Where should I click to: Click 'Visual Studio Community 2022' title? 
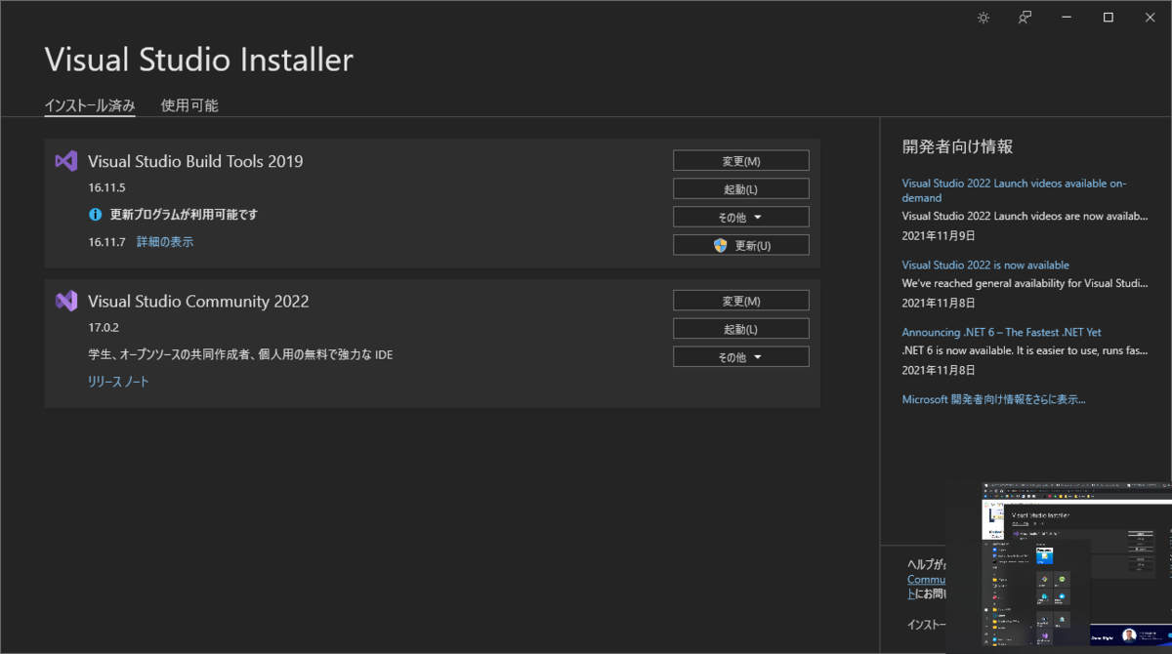[x=198, y=301]
